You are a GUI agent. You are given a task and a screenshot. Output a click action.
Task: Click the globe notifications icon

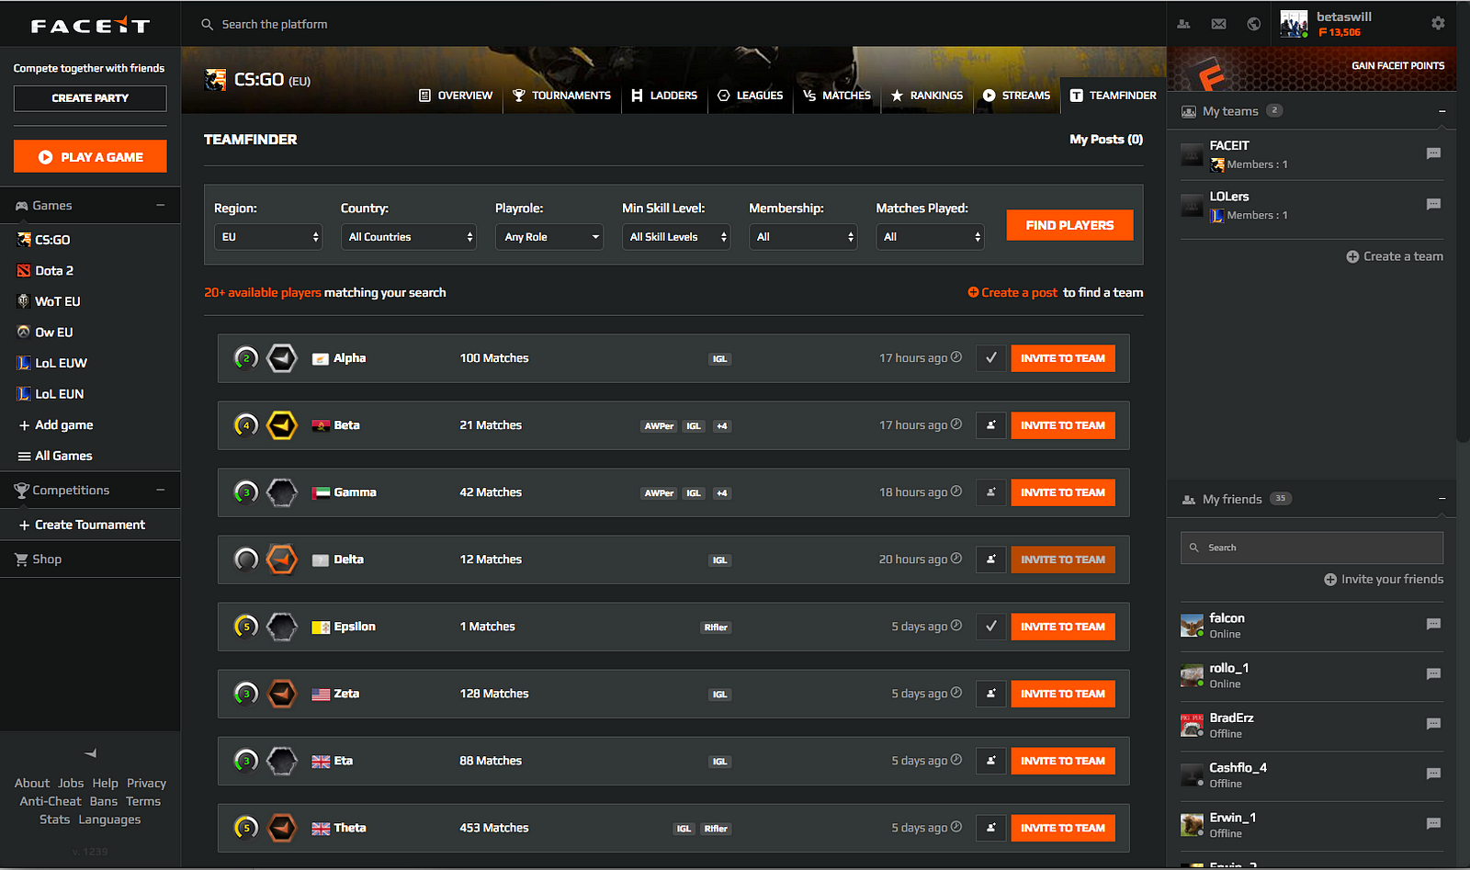1253,24
